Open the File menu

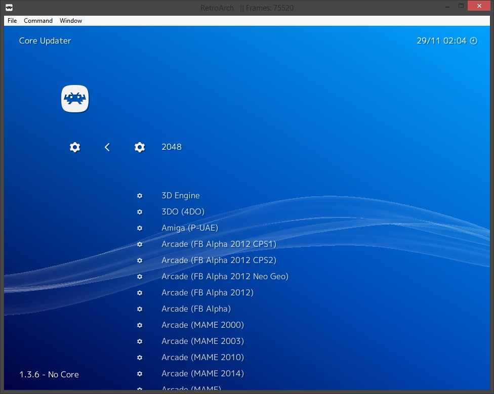tap(12, 21)
